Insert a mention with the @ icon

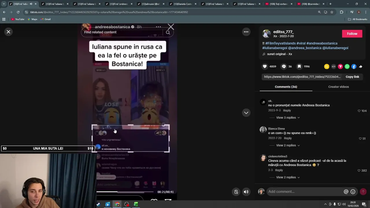click(x=346, y=192)
